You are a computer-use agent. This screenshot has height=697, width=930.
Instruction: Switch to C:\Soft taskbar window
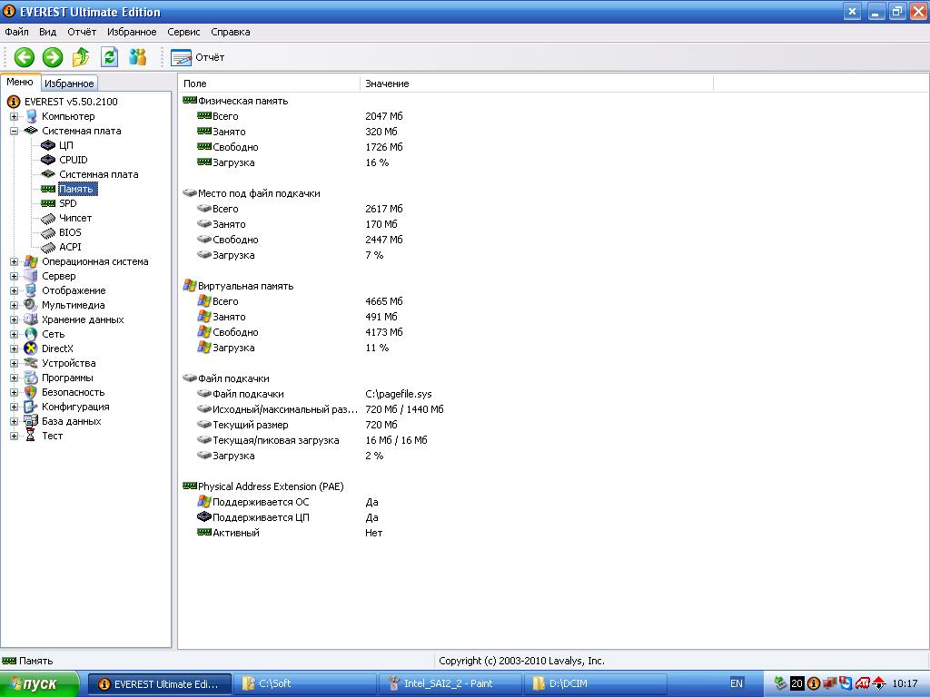click(x=305, y=684)
